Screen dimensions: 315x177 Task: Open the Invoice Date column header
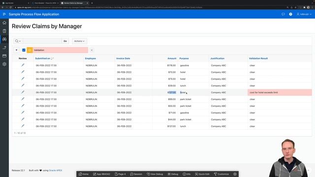[123, 59]
